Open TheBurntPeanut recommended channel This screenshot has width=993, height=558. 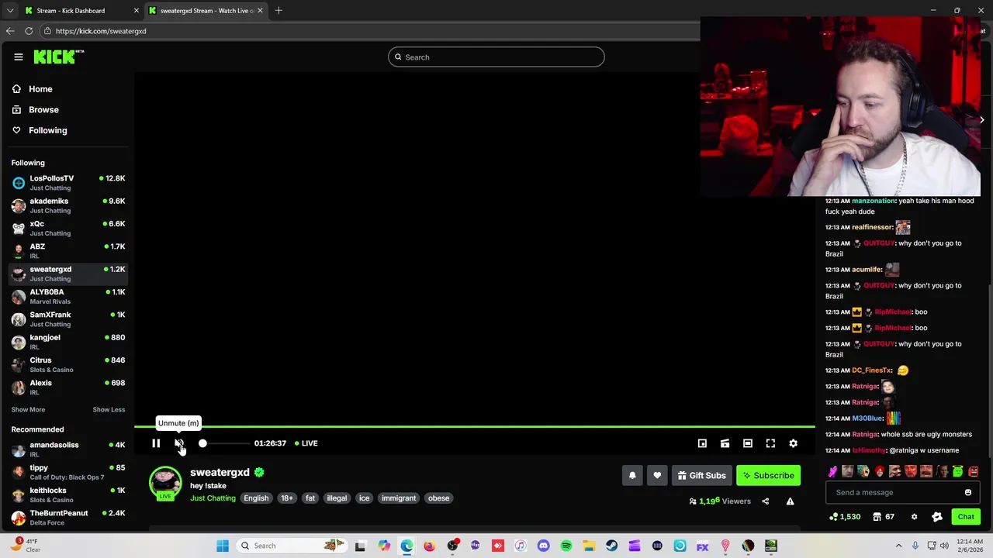(68, 518)
